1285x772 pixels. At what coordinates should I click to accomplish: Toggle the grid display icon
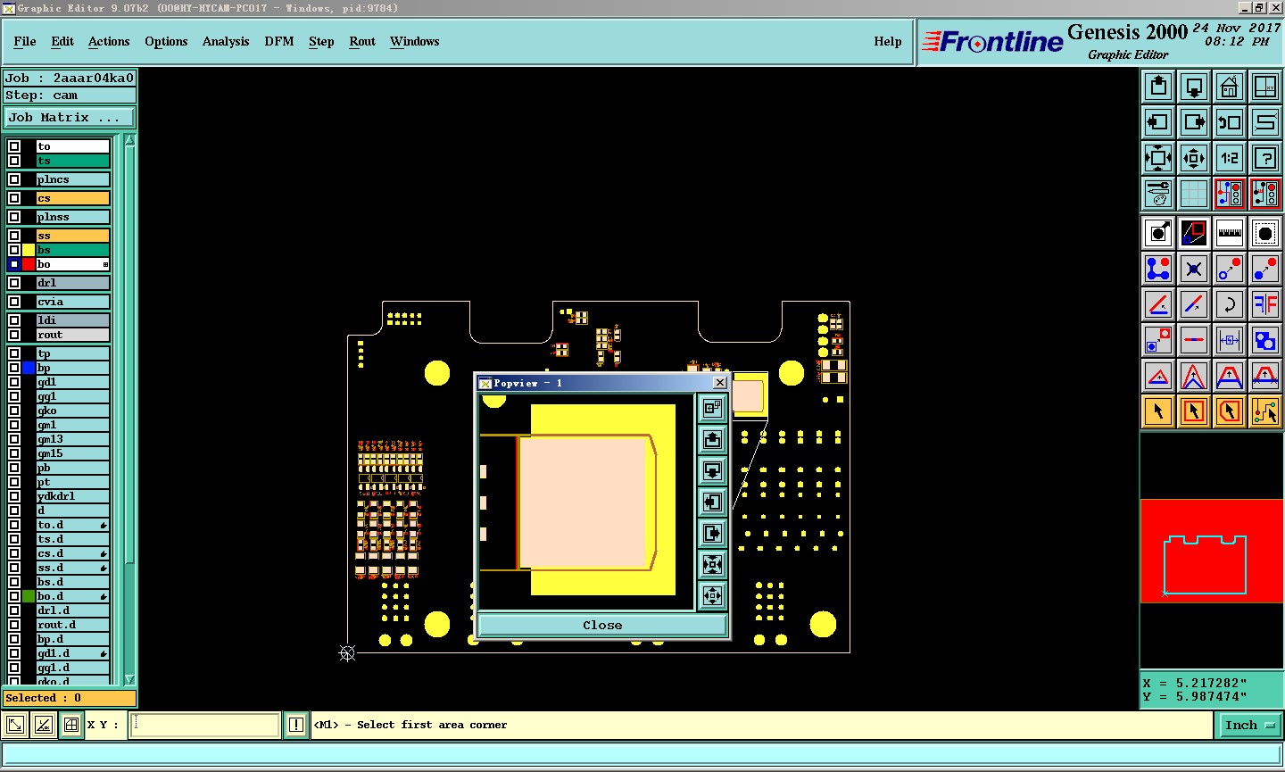pos(1194,194)
